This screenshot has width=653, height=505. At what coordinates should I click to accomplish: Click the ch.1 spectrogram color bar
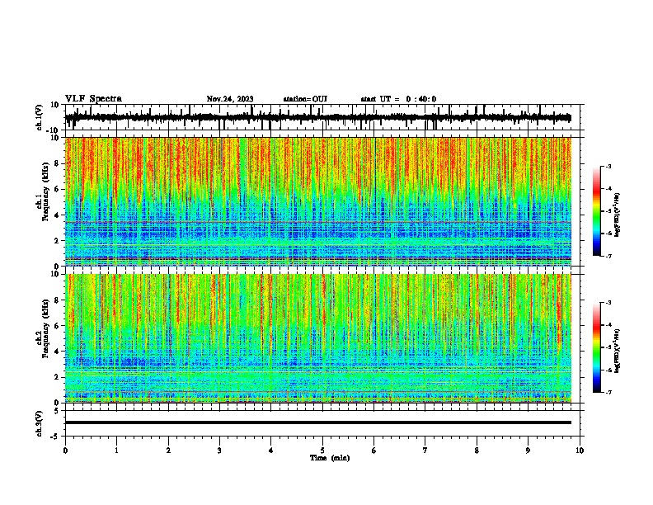pyautogui.click(x=596, y=211)
